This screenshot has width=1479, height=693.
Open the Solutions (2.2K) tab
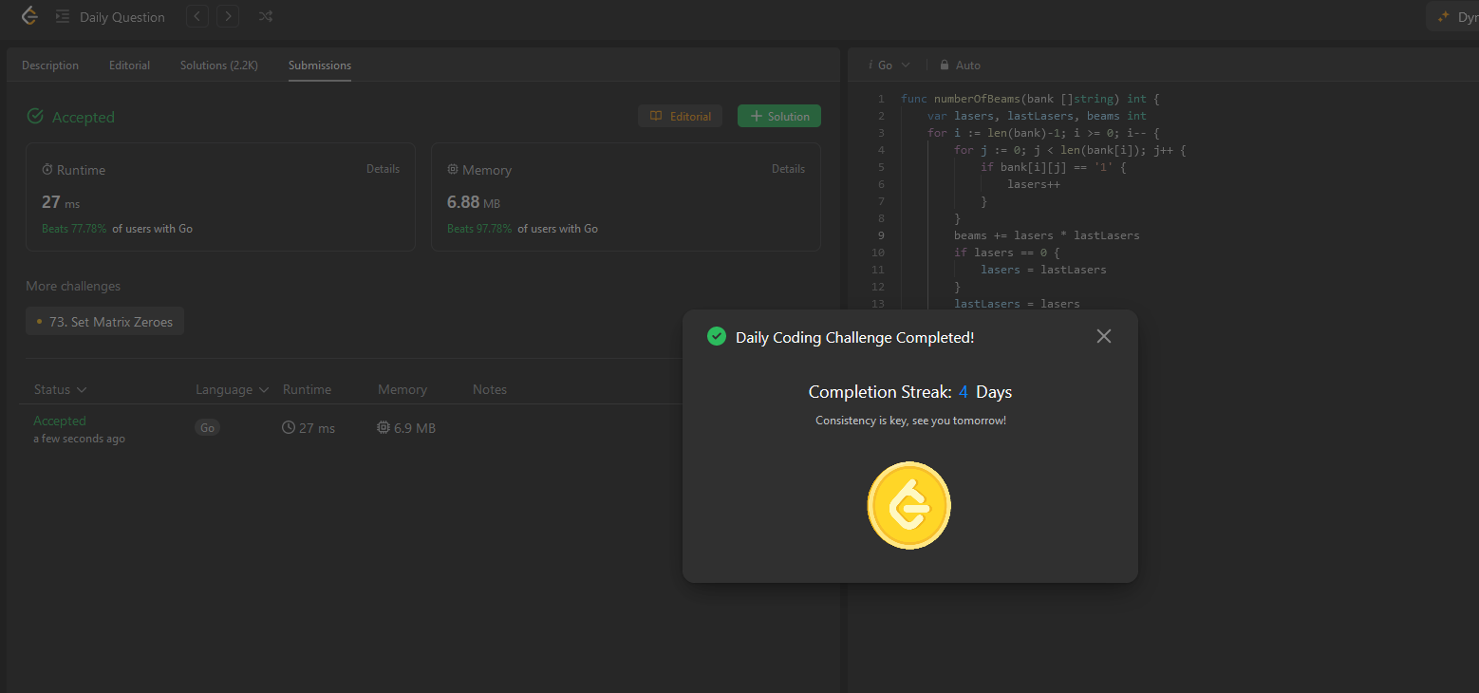(x=218, y=66)
